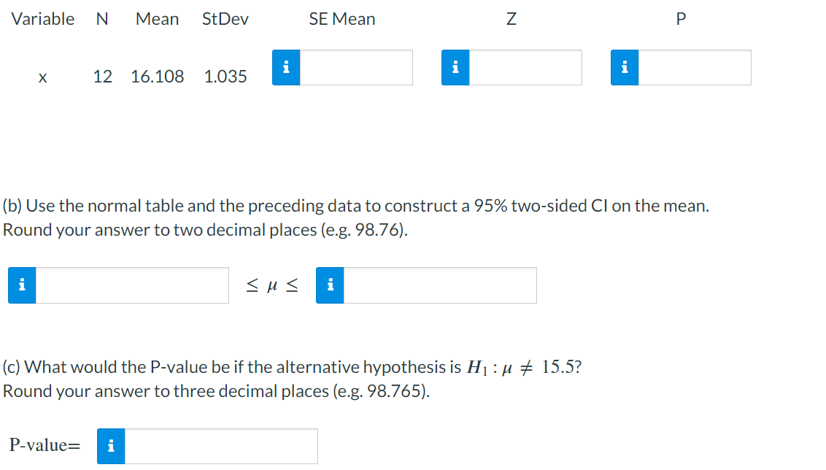Click the Mean value 16.108

pos(158,77)
